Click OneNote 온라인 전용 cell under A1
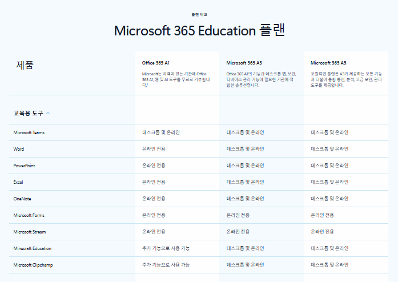This screenshot has width=398, height=282. (x=154, y=199)
